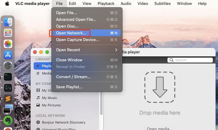Viewport: 218px width, 130px height.
Task: Click the Open media... button
Action: [x=160, y=128]
